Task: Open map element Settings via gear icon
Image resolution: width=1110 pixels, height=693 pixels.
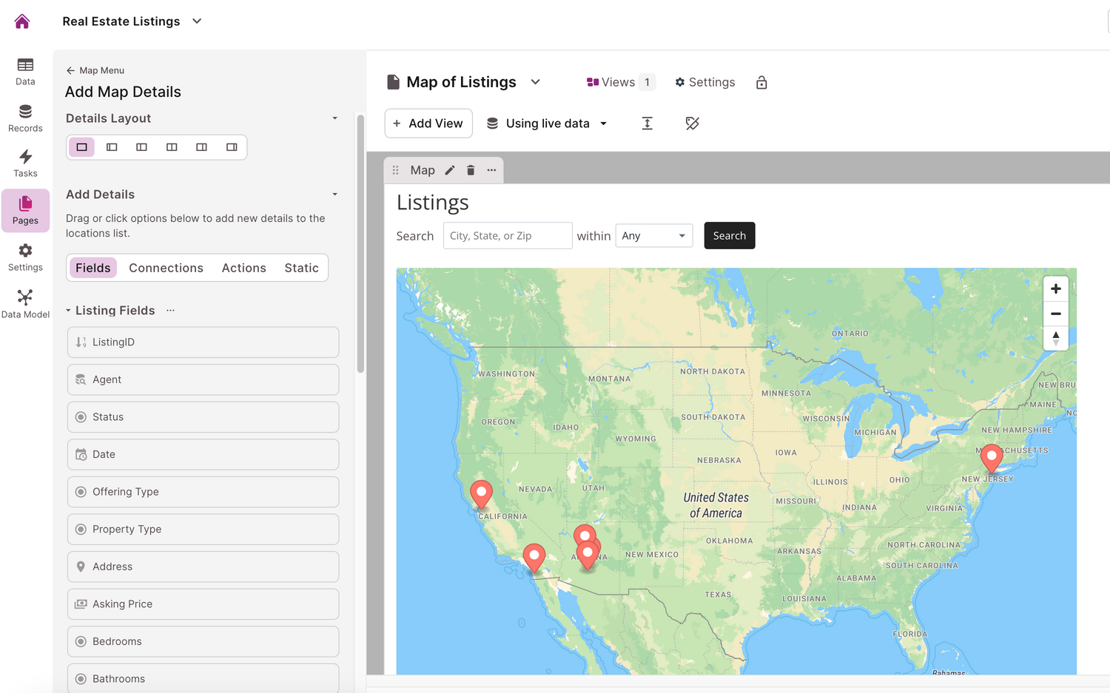Action: [x=680, y=82]
